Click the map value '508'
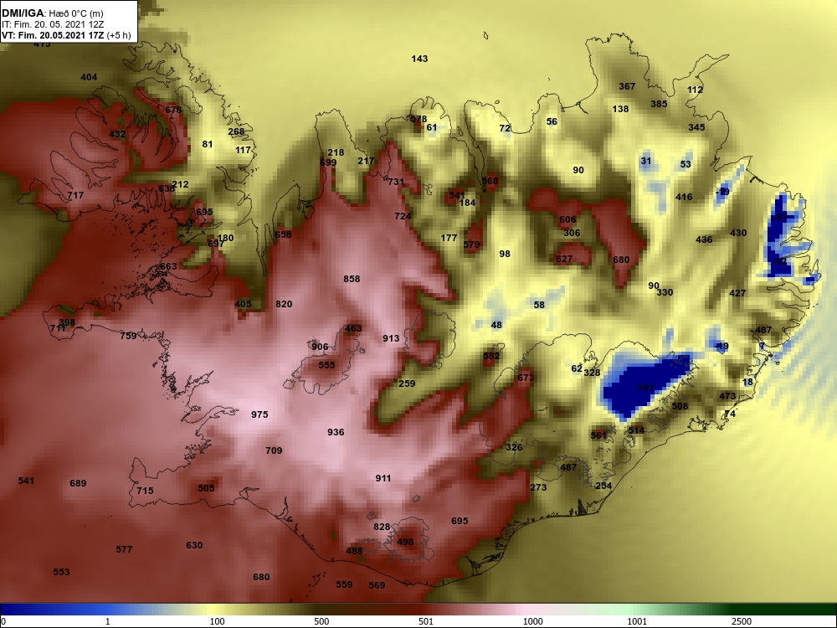Viewport: 837px width, 628px height. pos(680,406)
